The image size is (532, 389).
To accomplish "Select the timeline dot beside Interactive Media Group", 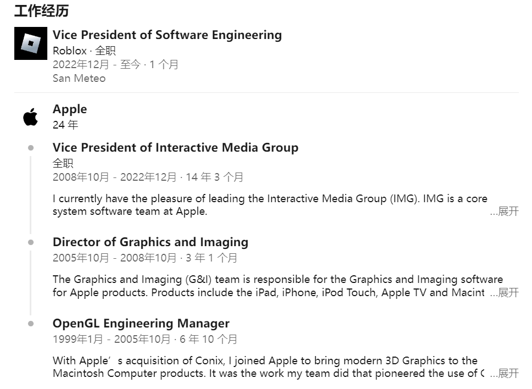I will pyautogui.click(x=31, y=148).
